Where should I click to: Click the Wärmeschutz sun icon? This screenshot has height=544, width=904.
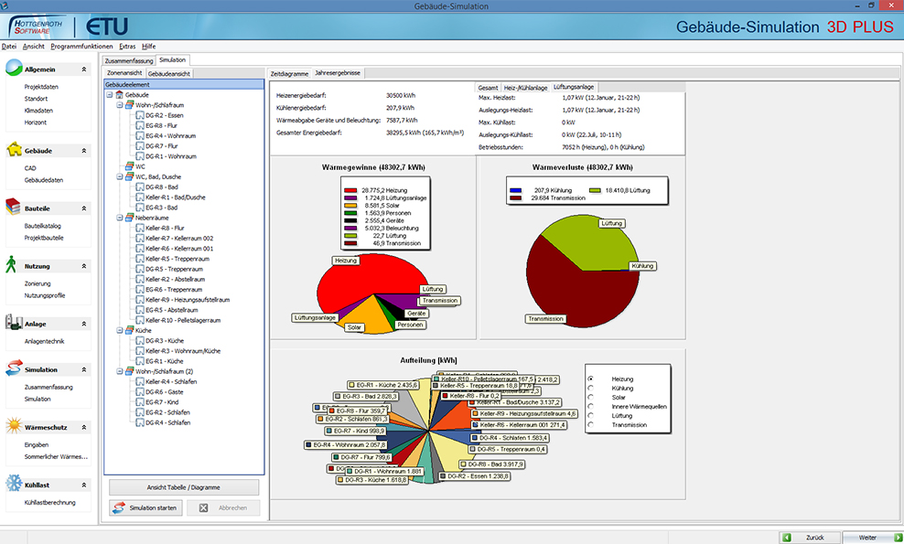15,425
